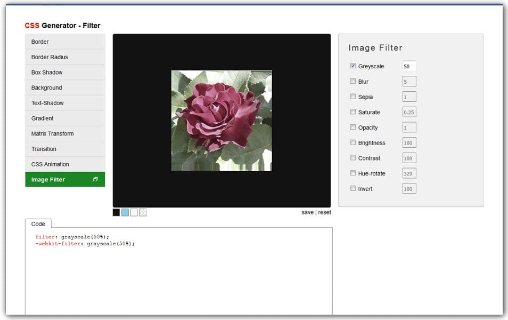Open the Border generator
This screenshot has height=320, width=508.
point(65,42)
